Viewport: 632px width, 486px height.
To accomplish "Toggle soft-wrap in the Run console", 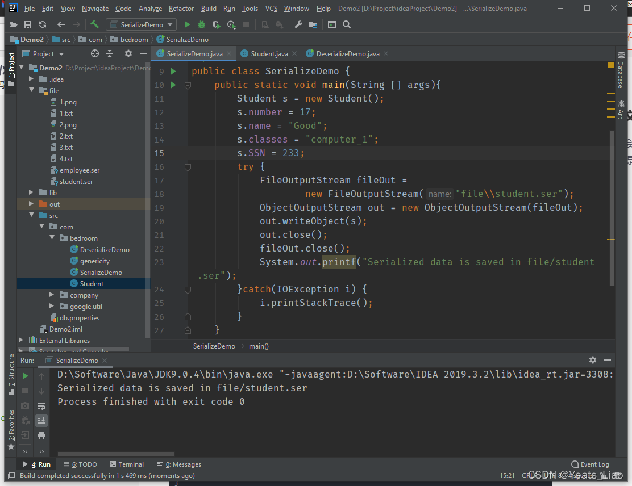I will [x=41, y=406].
